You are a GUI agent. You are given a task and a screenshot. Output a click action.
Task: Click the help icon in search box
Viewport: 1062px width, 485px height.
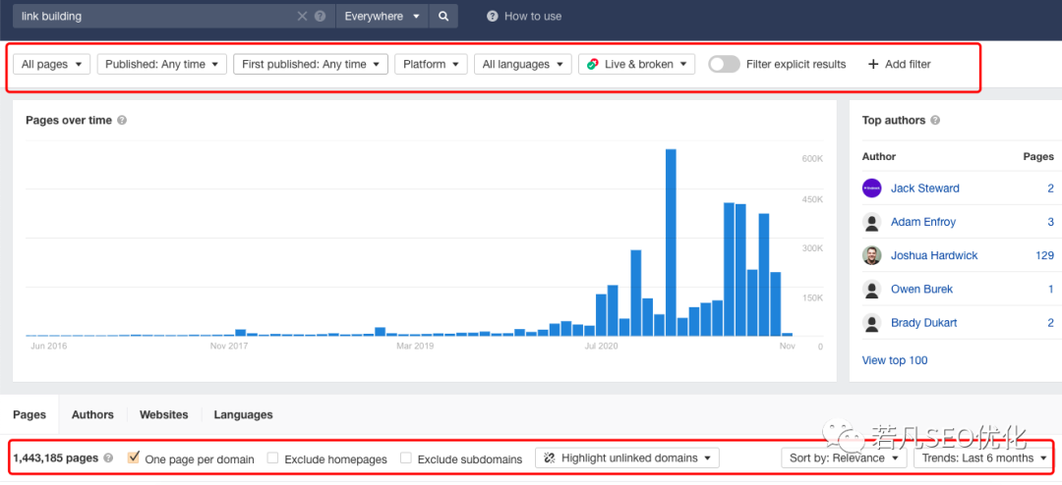coord(320,17)
